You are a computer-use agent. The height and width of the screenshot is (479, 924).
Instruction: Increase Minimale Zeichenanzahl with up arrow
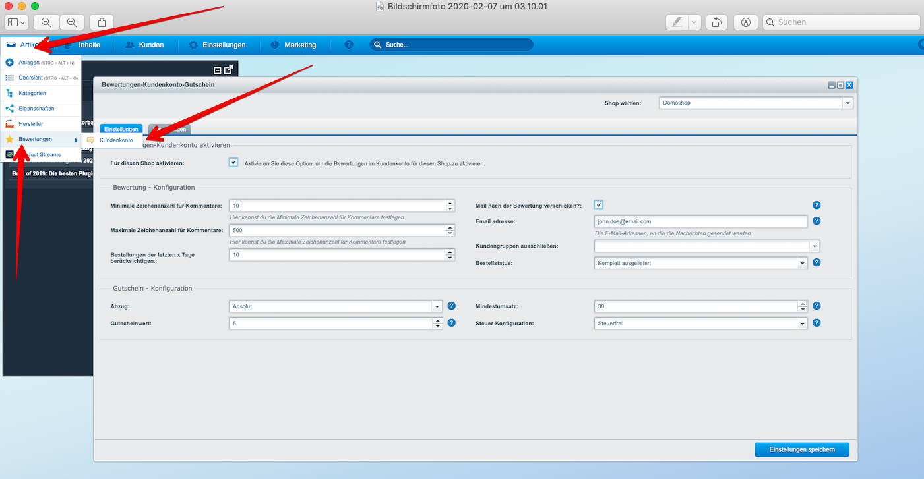(x=450, y=202)
